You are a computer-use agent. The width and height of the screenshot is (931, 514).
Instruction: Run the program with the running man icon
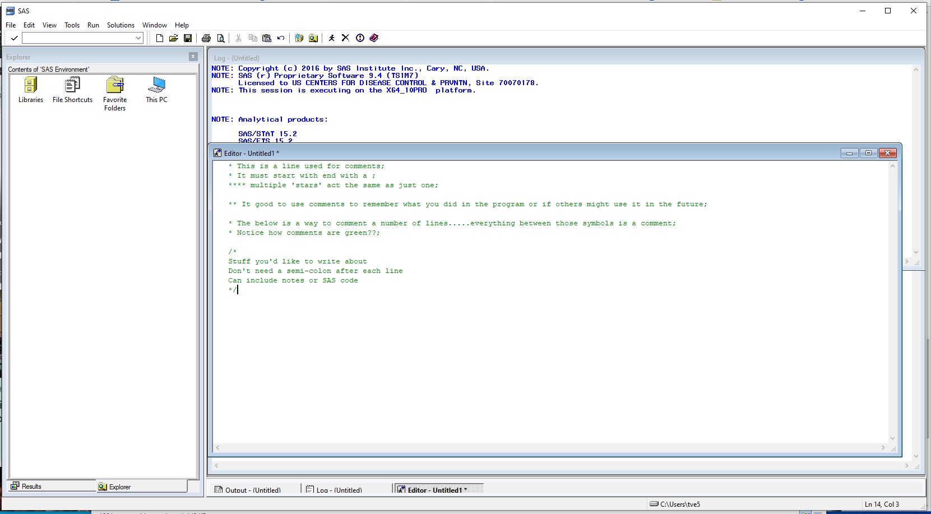(332, 38)
